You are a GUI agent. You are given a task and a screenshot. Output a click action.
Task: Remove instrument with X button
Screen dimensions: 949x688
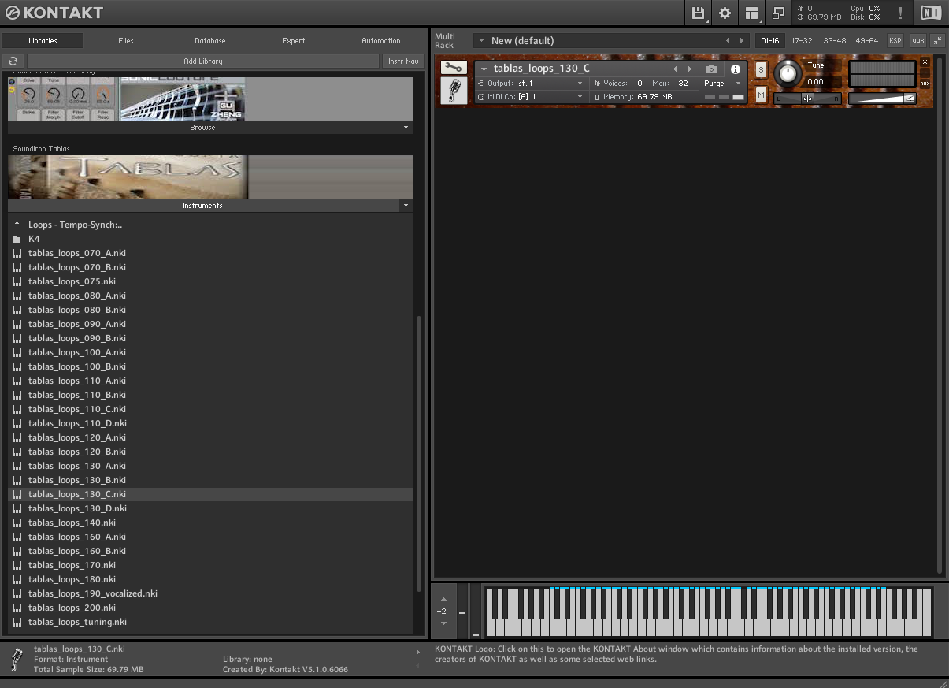click(x=925, y=62)
